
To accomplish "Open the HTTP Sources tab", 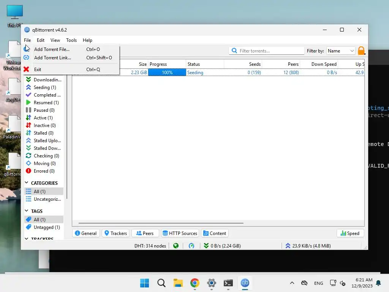I will click(180, 233).
